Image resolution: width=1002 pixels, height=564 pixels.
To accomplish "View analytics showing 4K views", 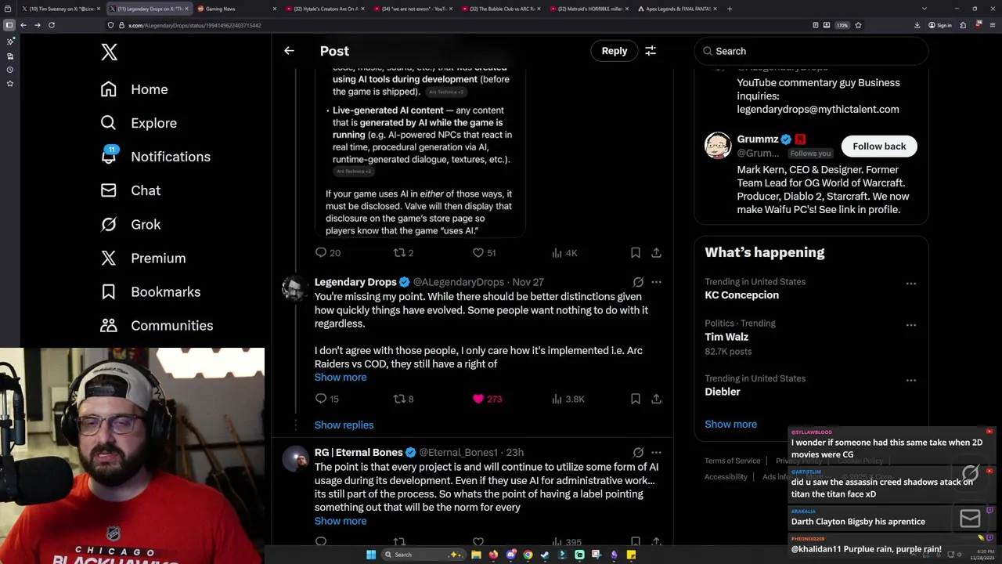I will tap(564, 252).
